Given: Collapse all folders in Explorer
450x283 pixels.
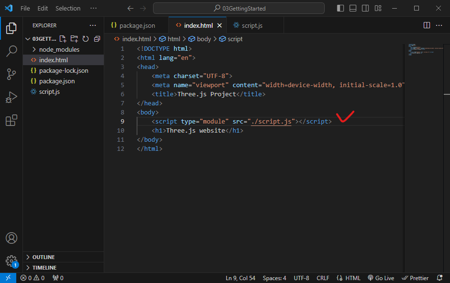Looking at the screenshot, I should click(97, 39).
